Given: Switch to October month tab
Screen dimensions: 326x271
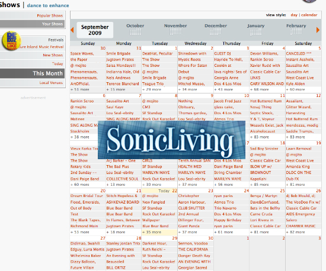Looking at the screenshot, I should pyautogui.click(x=135, y=25).
